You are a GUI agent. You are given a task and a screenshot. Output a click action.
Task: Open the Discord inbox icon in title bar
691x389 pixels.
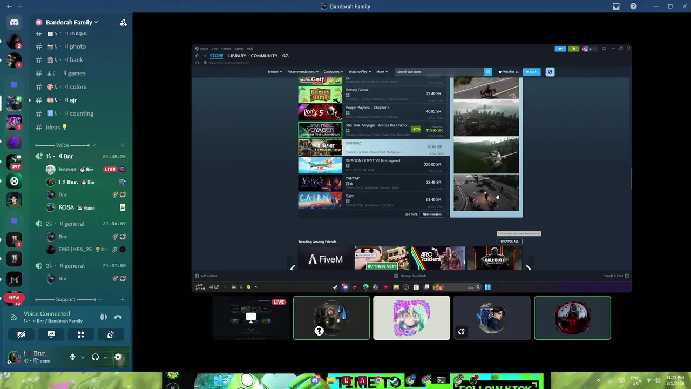pyautogui.click(x=616, y=6)
